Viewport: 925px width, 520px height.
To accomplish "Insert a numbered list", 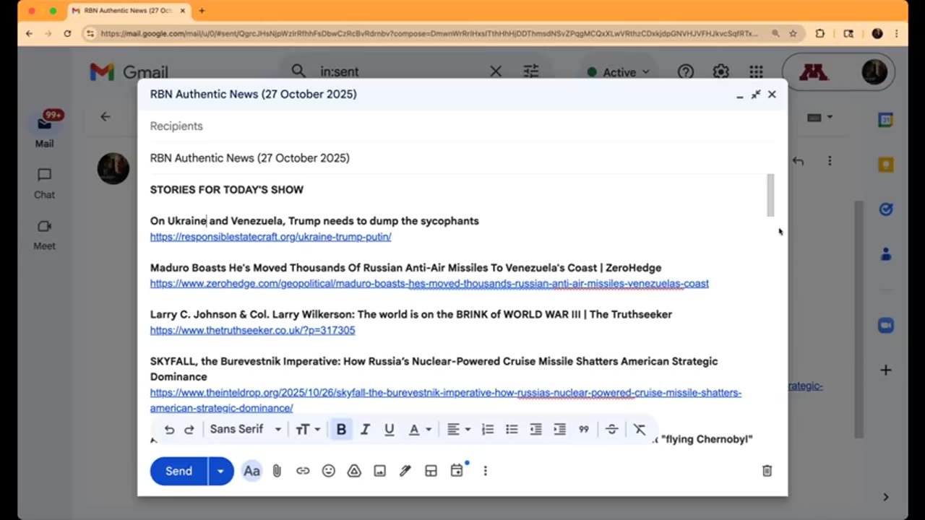I will point(488,430).
